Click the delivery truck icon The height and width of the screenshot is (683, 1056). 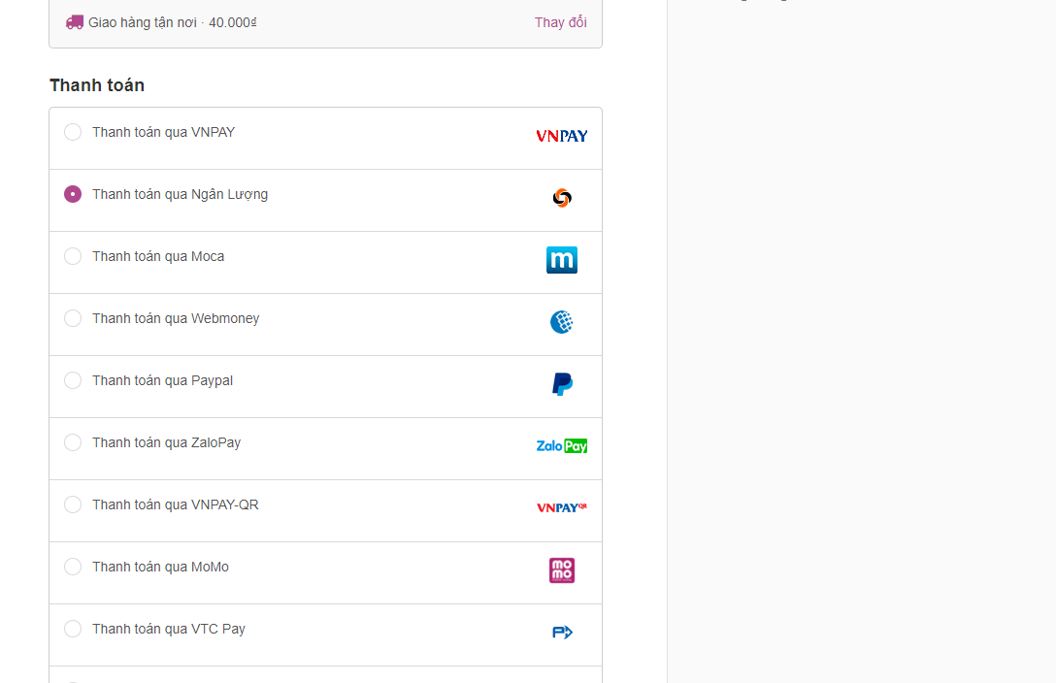coord(74,22)
